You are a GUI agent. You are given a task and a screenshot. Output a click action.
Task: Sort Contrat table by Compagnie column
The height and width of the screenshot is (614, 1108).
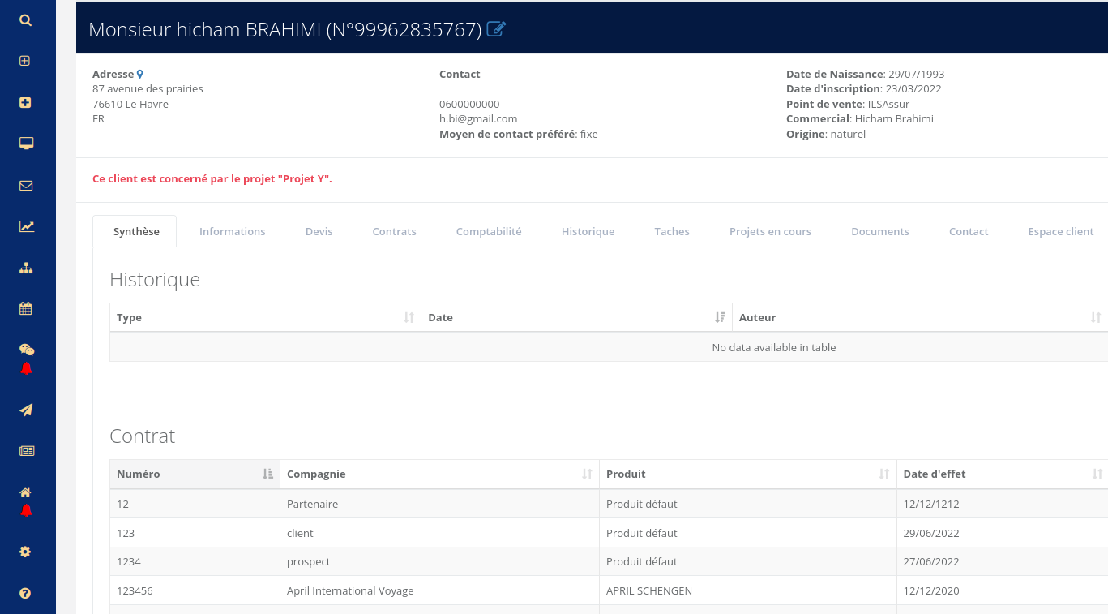[x=438, y=474]
